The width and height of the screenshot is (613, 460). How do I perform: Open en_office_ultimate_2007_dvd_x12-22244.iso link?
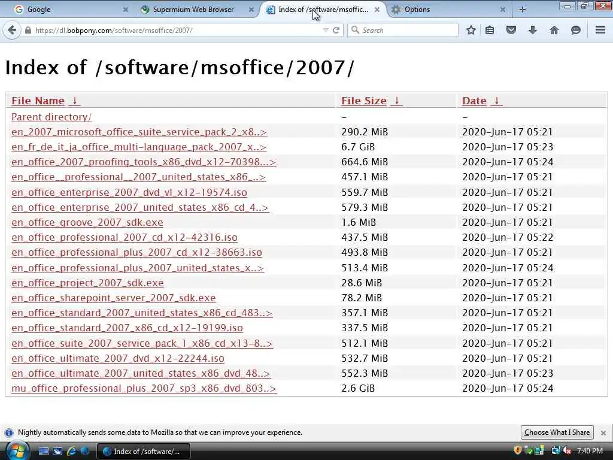coord(118,358)
